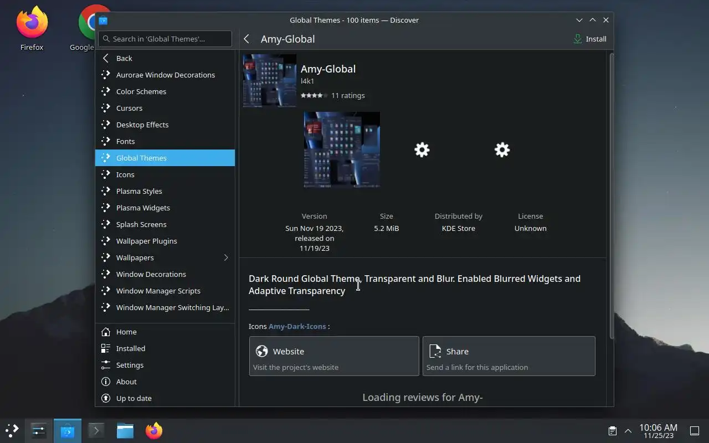Image resolution: width=709 pixels, height=443 pixels.
Task: Click the star rating for Amy-Global
Action: pos(314,95)
